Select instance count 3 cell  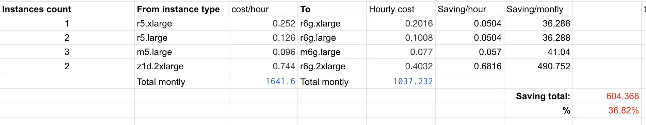click(67, 52)
